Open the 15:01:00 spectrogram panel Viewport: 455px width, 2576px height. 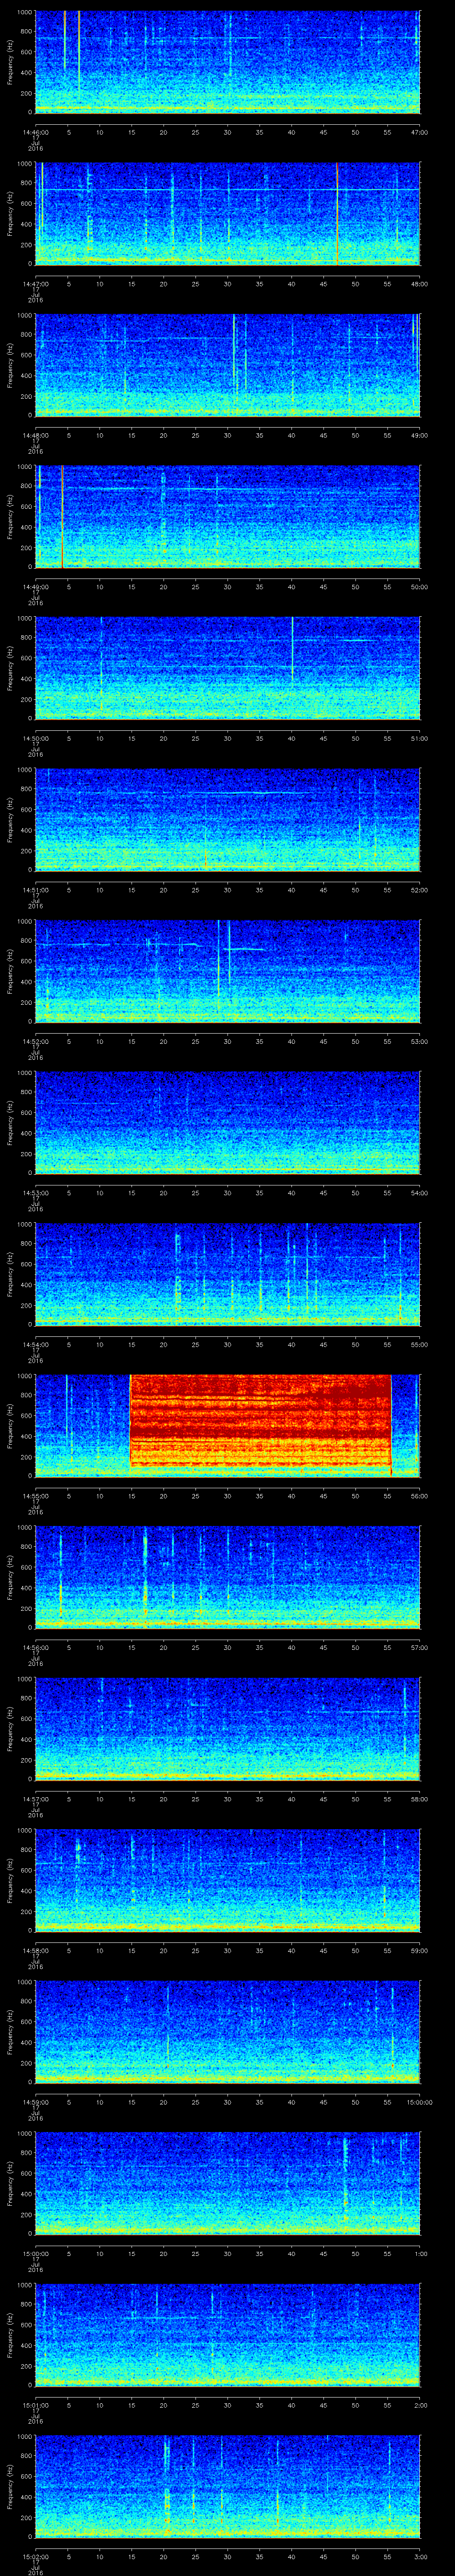pos(228,2335)
